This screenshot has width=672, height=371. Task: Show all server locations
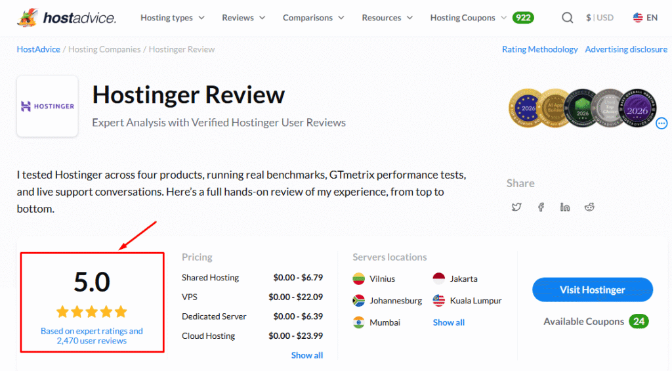(x=449, y=322)
